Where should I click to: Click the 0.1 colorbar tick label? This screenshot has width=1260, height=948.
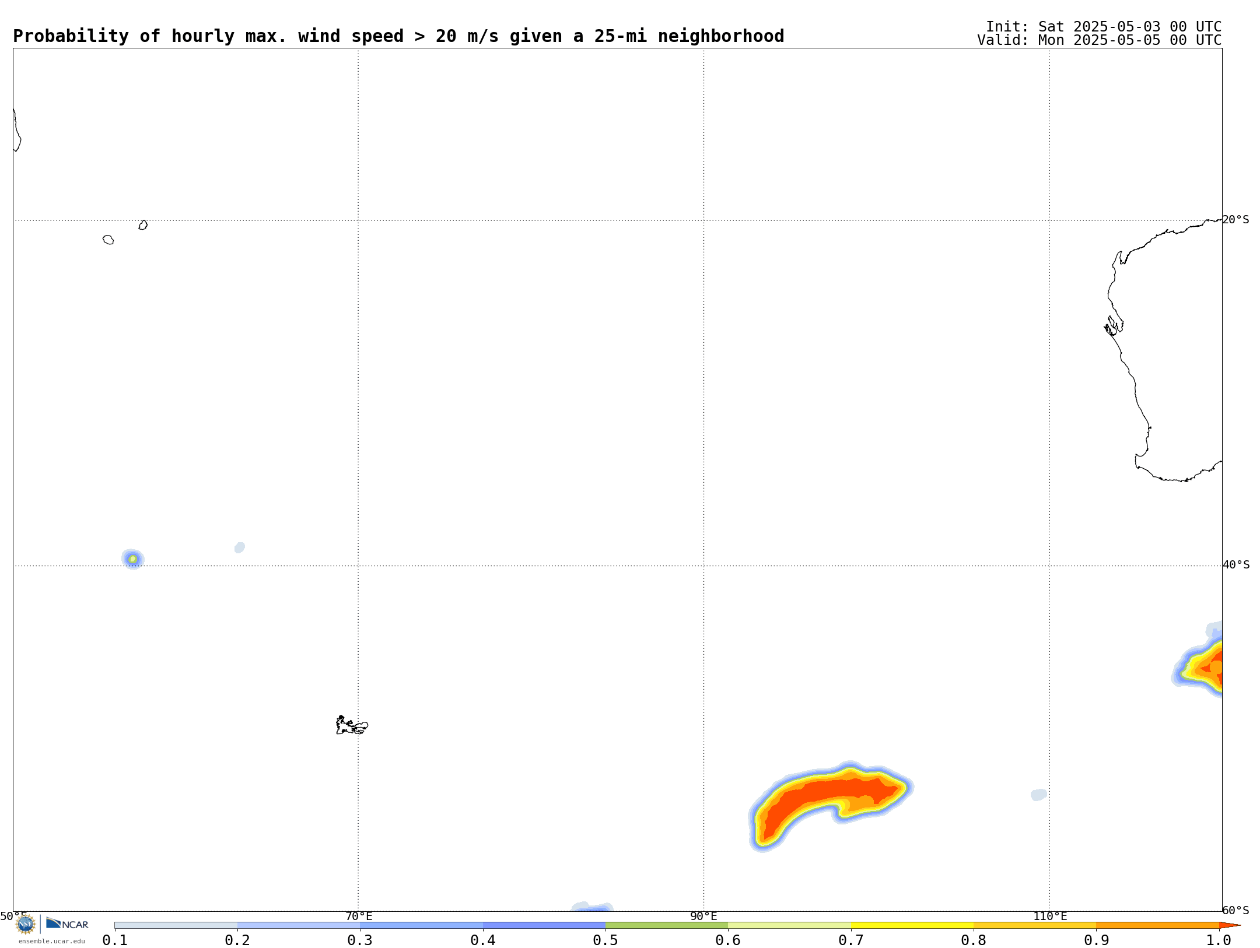[115, 940]
